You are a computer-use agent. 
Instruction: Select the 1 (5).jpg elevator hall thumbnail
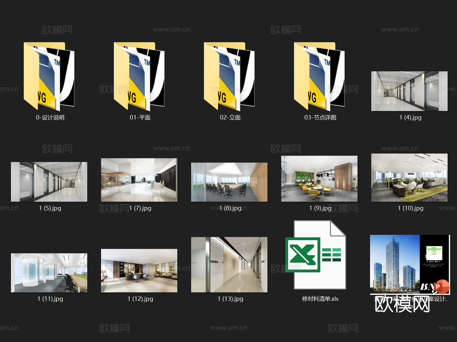click(x=49, y=182)
